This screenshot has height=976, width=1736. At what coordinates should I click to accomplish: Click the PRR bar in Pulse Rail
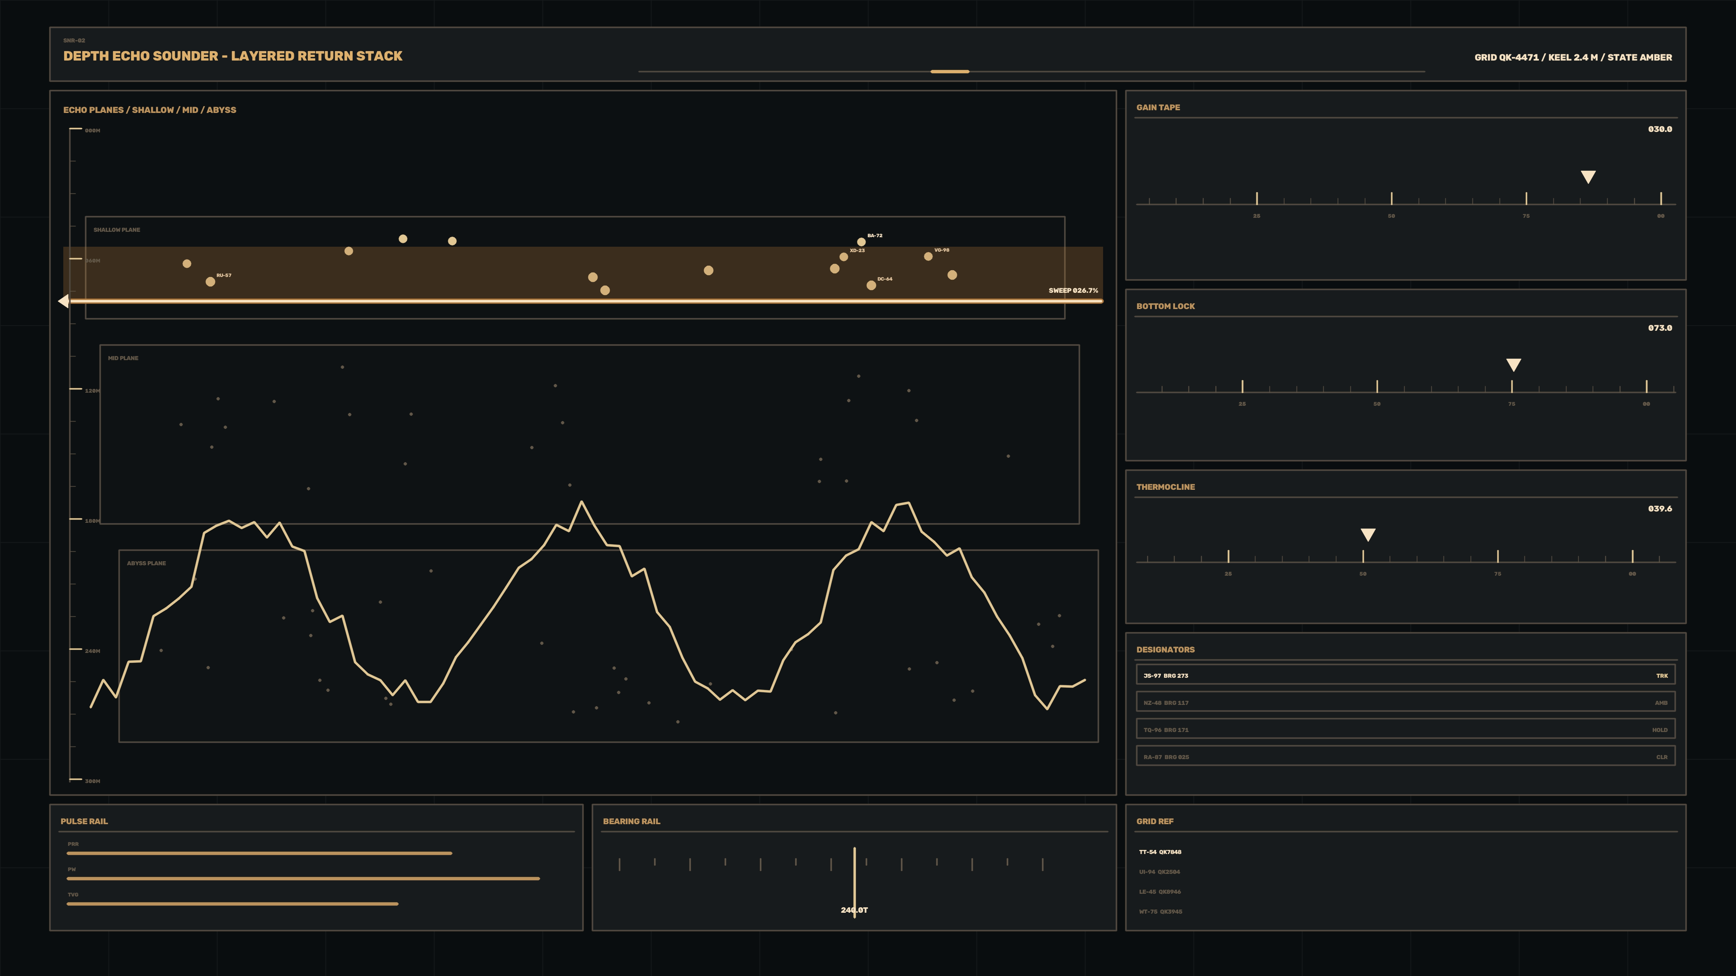click(259, 854)
